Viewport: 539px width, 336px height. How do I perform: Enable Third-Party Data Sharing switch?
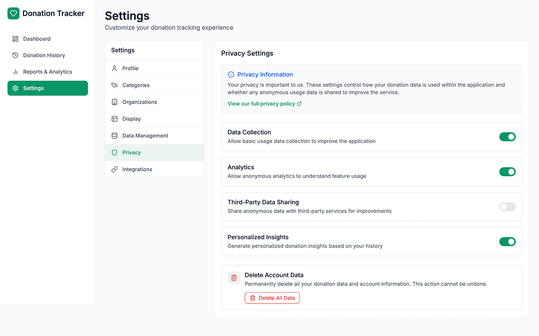pos(507,206)
